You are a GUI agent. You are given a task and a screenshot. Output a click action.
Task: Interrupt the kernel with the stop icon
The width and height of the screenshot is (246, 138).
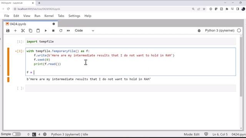(53, 31)
